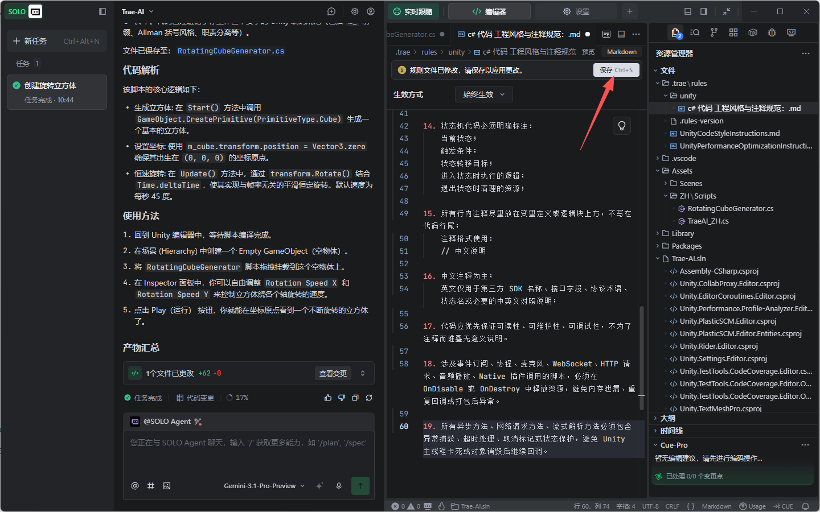Switch to the 实时跟随 tab

[413, 11]
